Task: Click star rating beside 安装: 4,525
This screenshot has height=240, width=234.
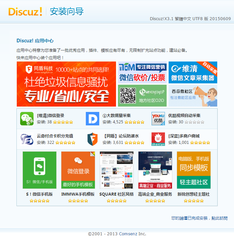Action: tap(134, 122)
